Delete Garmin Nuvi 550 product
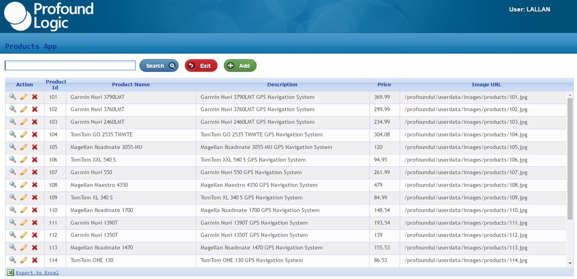The height and width of the screenshot is (279, 577). [x=35, y=172]
